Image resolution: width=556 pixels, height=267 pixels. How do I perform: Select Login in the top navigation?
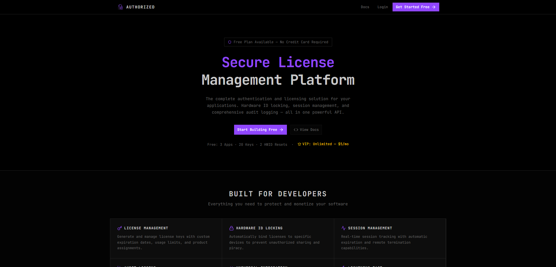[x=383, y=7]
